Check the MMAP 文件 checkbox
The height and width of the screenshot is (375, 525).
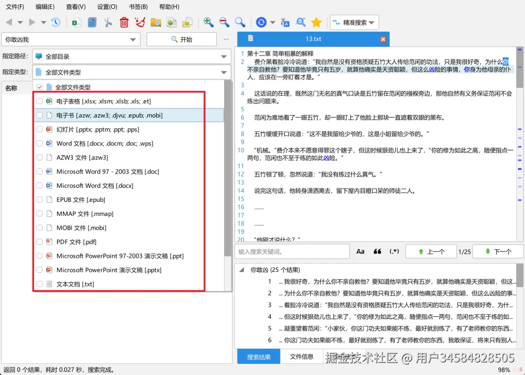click(x=39, y=214)
